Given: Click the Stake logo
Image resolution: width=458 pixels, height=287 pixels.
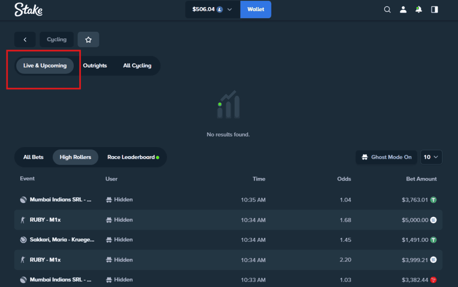Looking at the screenshot, I should (x=28, y=9).
